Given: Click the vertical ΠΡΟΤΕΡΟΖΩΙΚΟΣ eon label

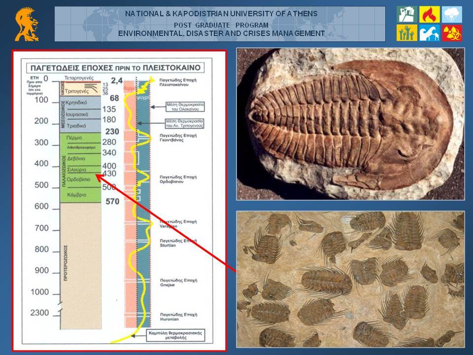Looking at the screenshot, I should point(65,263).
